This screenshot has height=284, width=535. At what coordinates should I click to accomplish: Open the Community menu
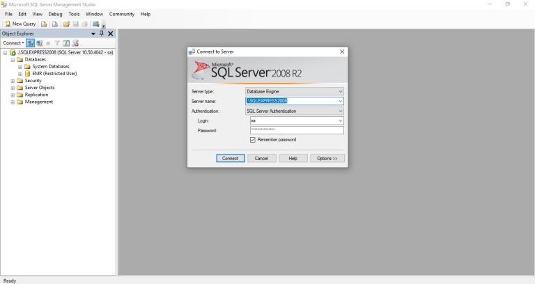[x=122, y=14]
